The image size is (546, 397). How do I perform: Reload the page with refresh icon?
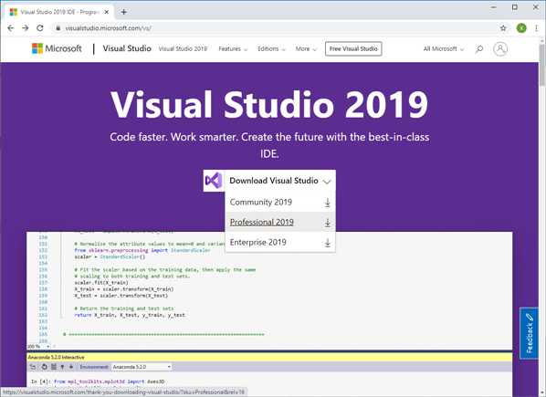click(40, 28)
